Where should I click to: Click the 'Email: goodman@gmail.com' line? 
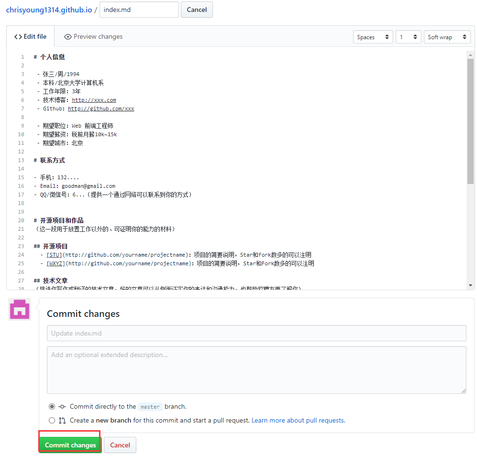(x=75, y=186)
